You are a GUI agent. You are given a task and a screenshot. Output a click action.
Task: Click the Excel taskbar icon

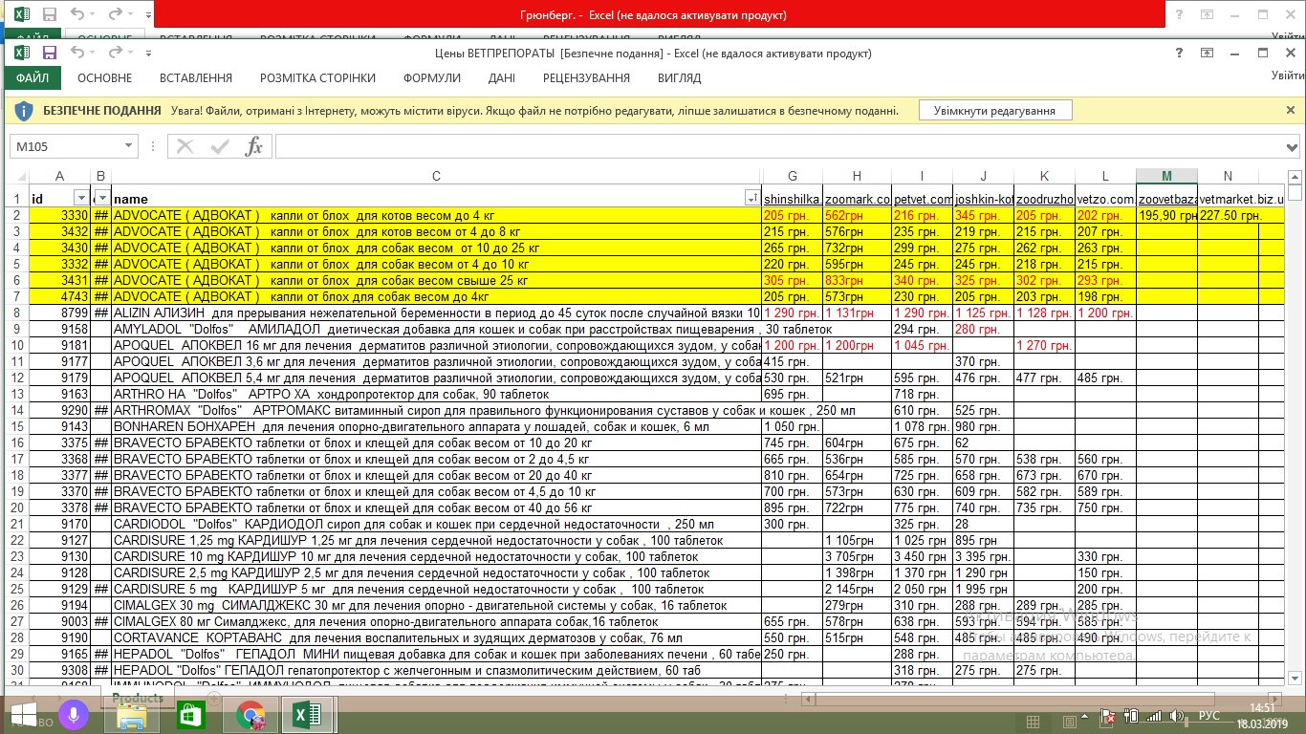[308, 716]
